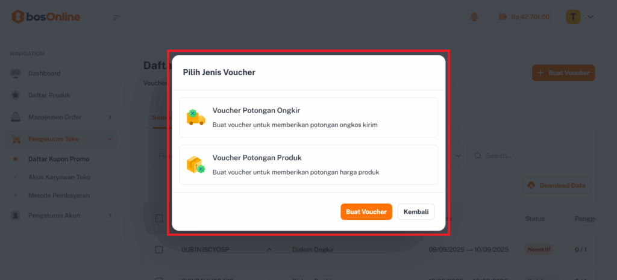
Task: Open the Dashboard monitor icon
Action: [x=15, y=73]
